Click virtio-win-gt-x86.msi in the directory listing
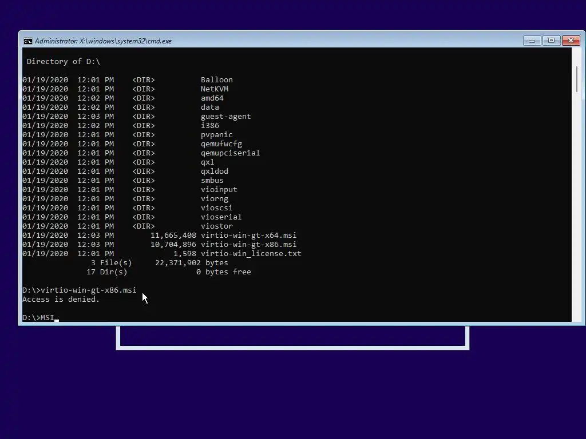Viewport: 586px width, 439px height. pyautogui.click(x=248, y=245)
